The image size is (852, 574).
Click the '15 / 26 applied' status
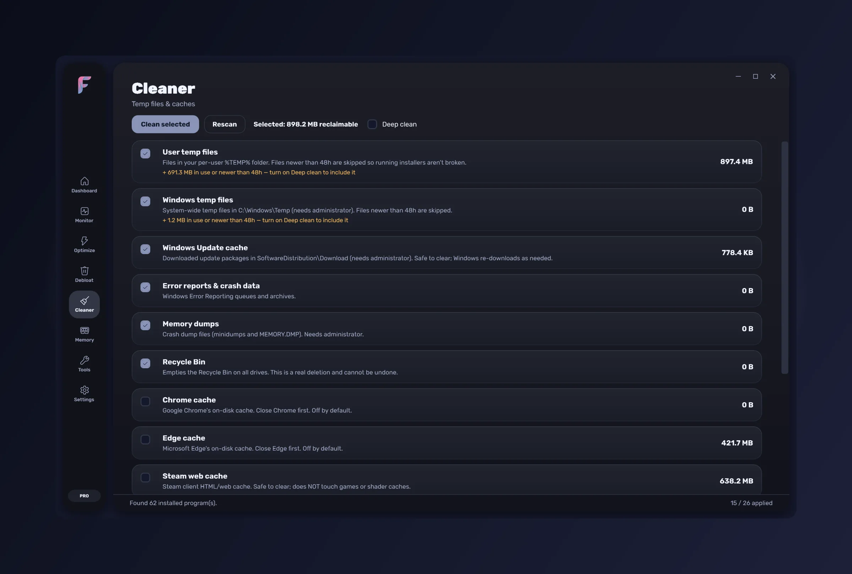click(x=751, y=503)
